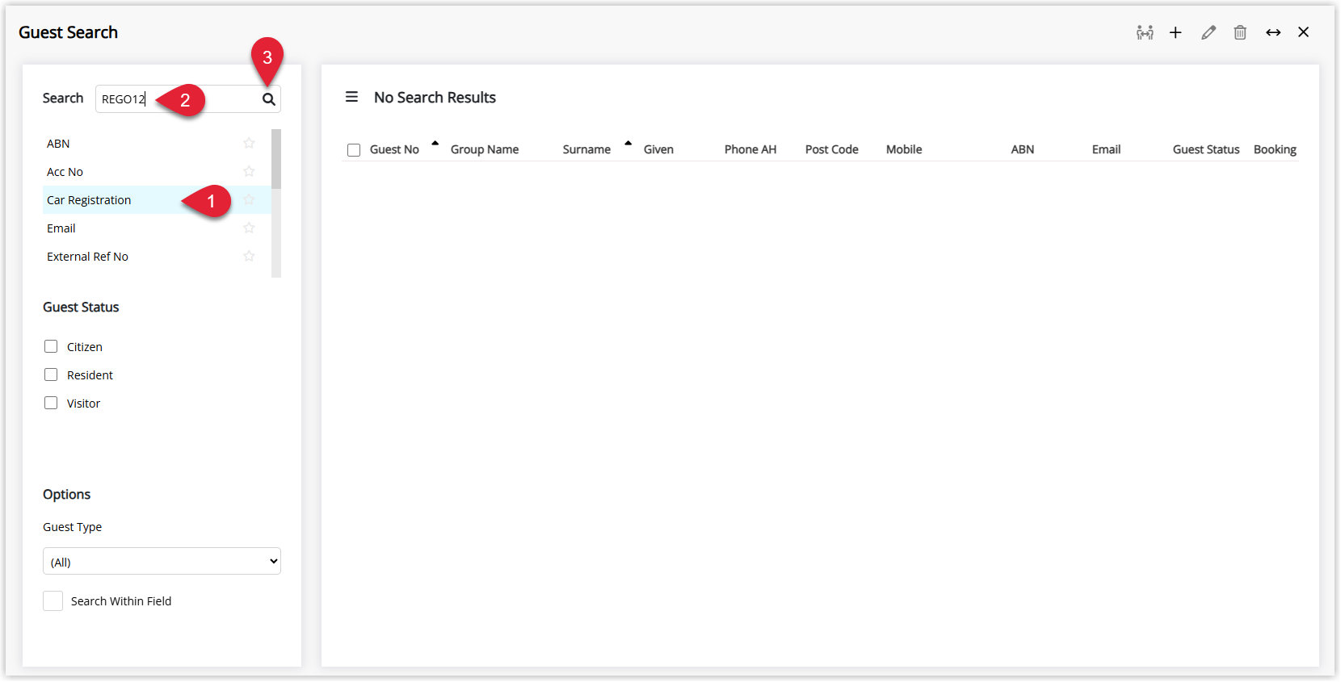The width and height of the screenshot is (1341, 682).
Task: Open the Guest Type dropdown
Action: (162, 561)
